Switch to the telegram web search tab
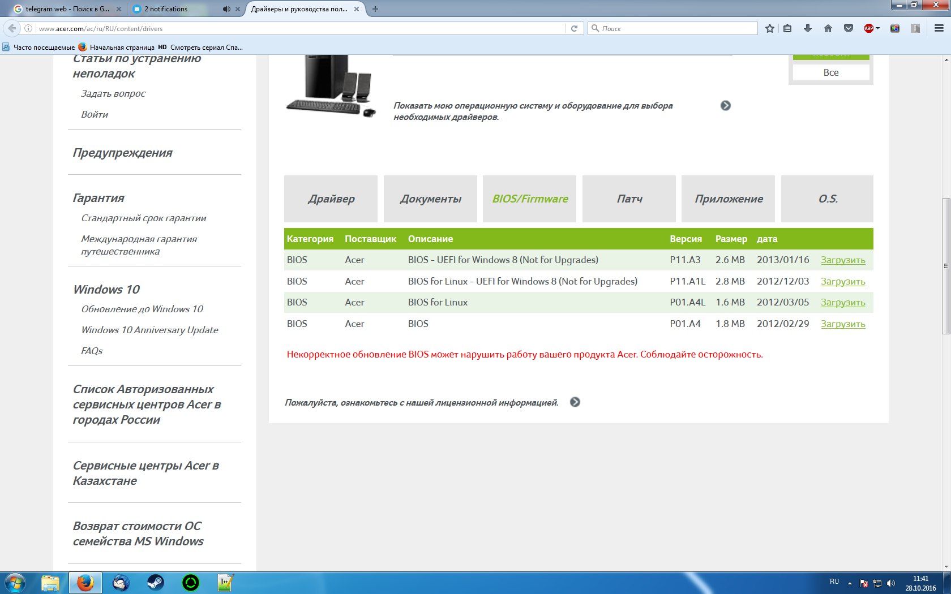Image resolution: width=951 pixels, height=594 pixels. point(68,9)
